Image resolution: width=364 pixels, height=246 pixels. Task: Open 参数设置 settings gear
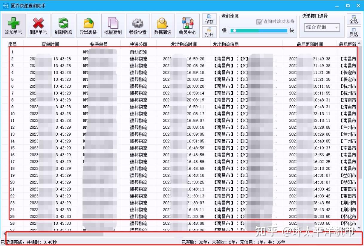point(138,26)
